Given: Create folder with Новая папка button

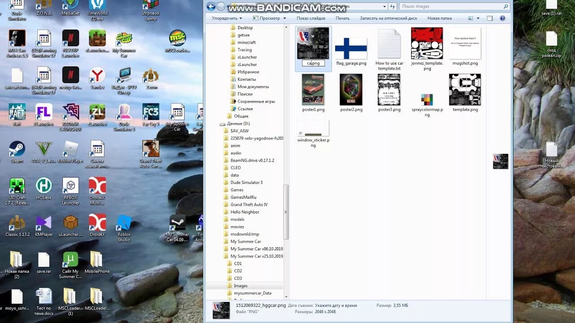Looking at the screenshot, I should click(x=439, y=18).
